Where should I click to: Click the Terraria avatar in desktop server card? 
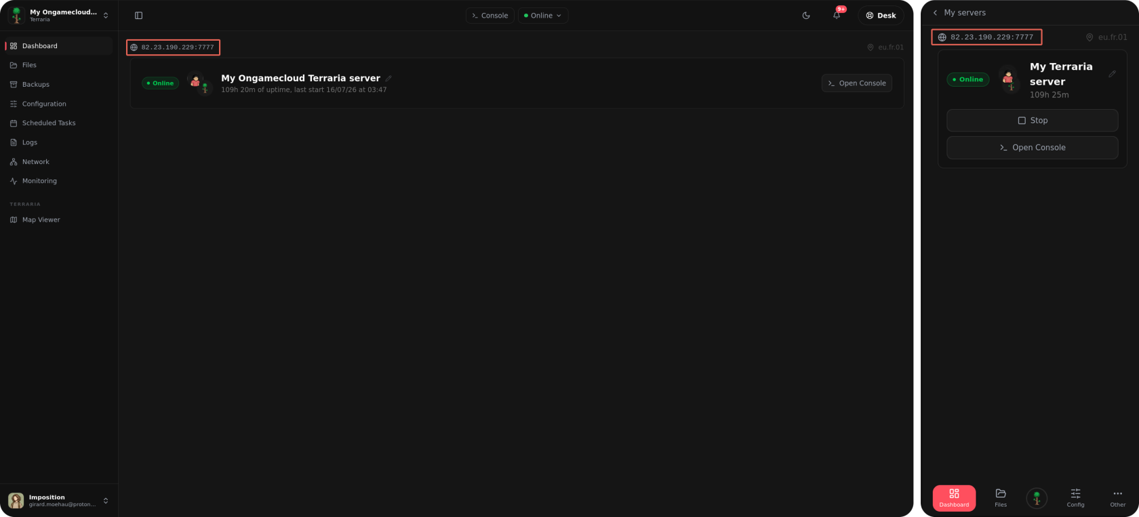(199, 83)
